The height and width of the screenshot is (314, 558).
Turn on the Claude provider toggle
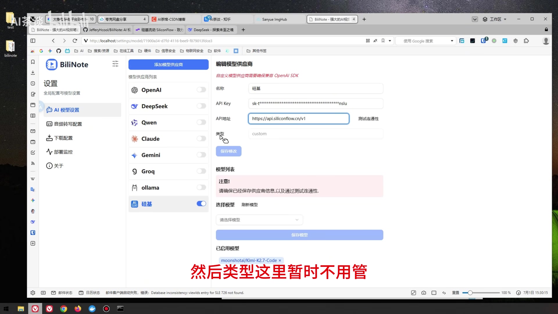[201, 139]
